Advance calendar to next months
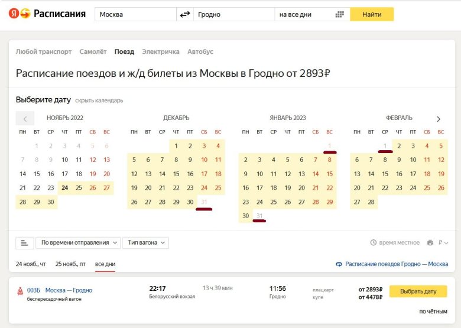This screenshot has height=328, width=461. coord(439,119)
